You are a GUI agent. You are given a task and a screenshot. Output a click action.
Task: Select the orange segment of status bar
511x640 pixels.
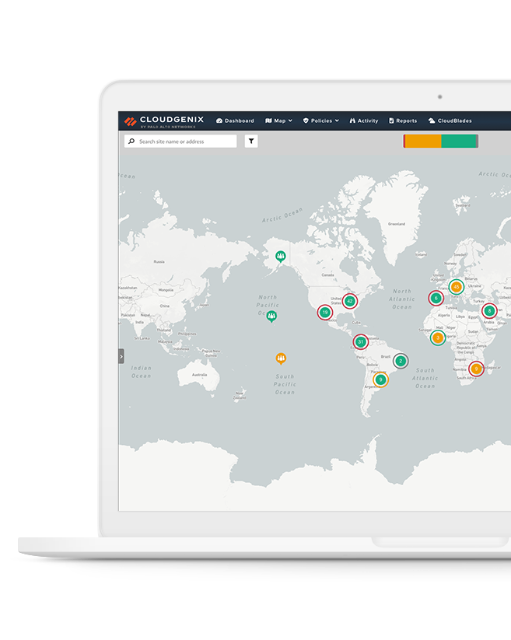tap(423, 142)
